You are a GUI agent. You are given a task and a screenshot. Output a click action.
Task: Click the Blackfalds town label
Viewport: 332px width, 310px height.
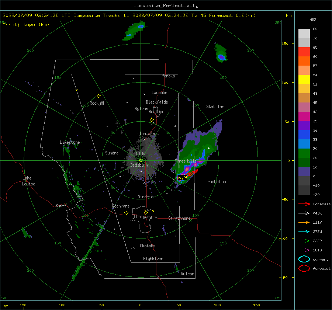coord(157,102)
